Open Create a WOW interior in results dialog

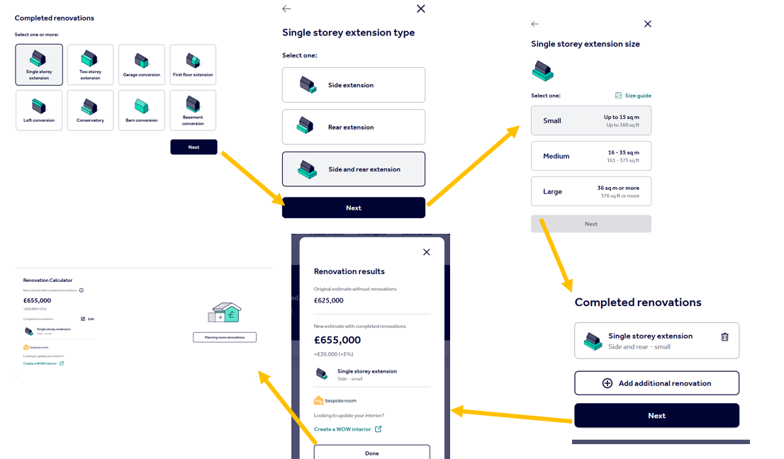(x=347, y=429)
